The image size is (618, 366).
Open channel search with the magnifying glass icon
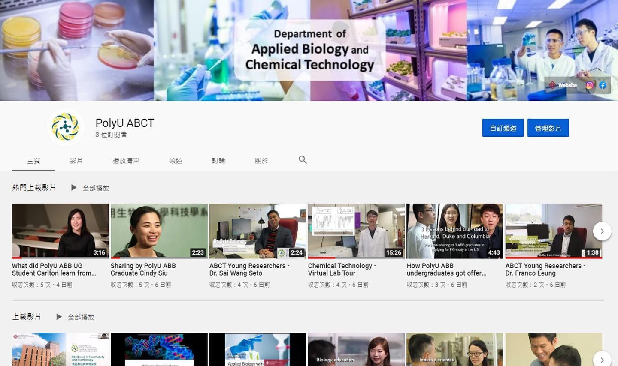303,160
